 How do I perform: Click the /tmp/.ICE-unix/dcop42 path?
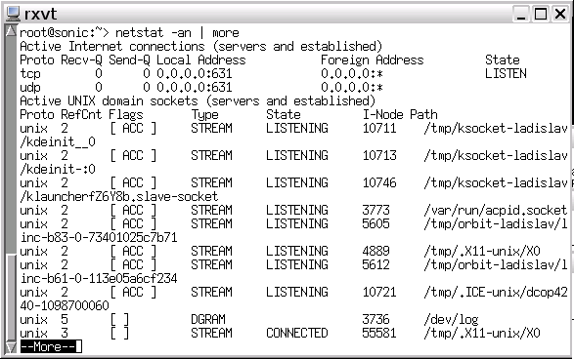coord(496,292)
